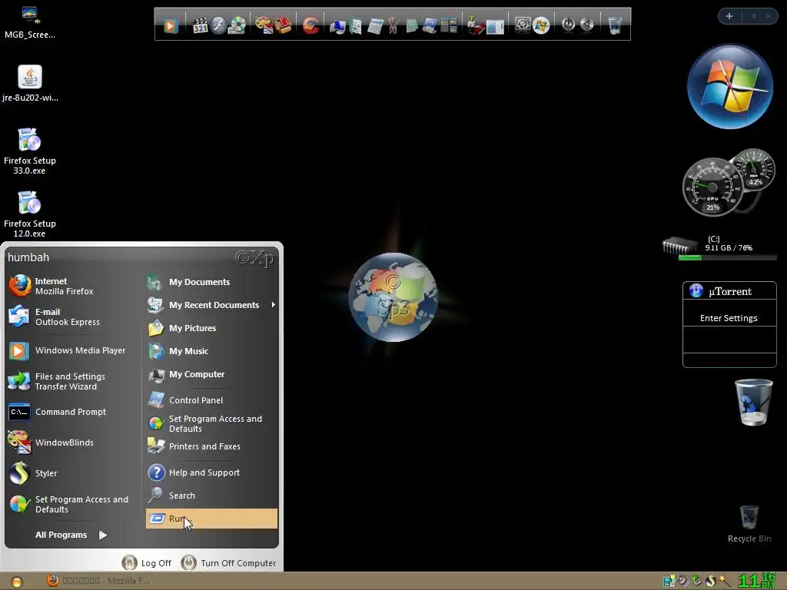Screen dimensions: 787x590
Task: Expand All Programs list
Action: point(71,535)
